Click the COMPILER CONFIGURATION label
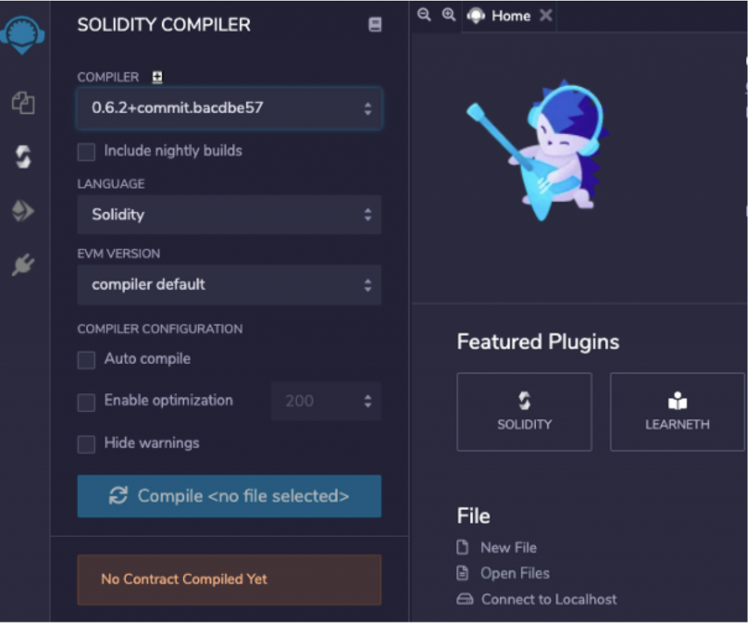This screenshot has height=624, width=748. point(160,329)
